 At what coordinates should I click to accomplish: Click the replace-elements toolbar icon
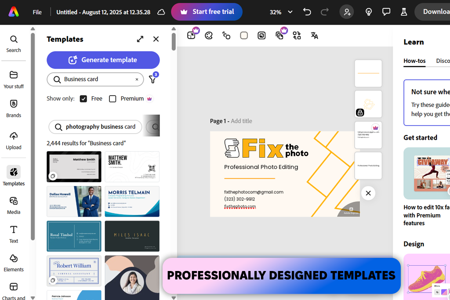click(x=297, y=36)
